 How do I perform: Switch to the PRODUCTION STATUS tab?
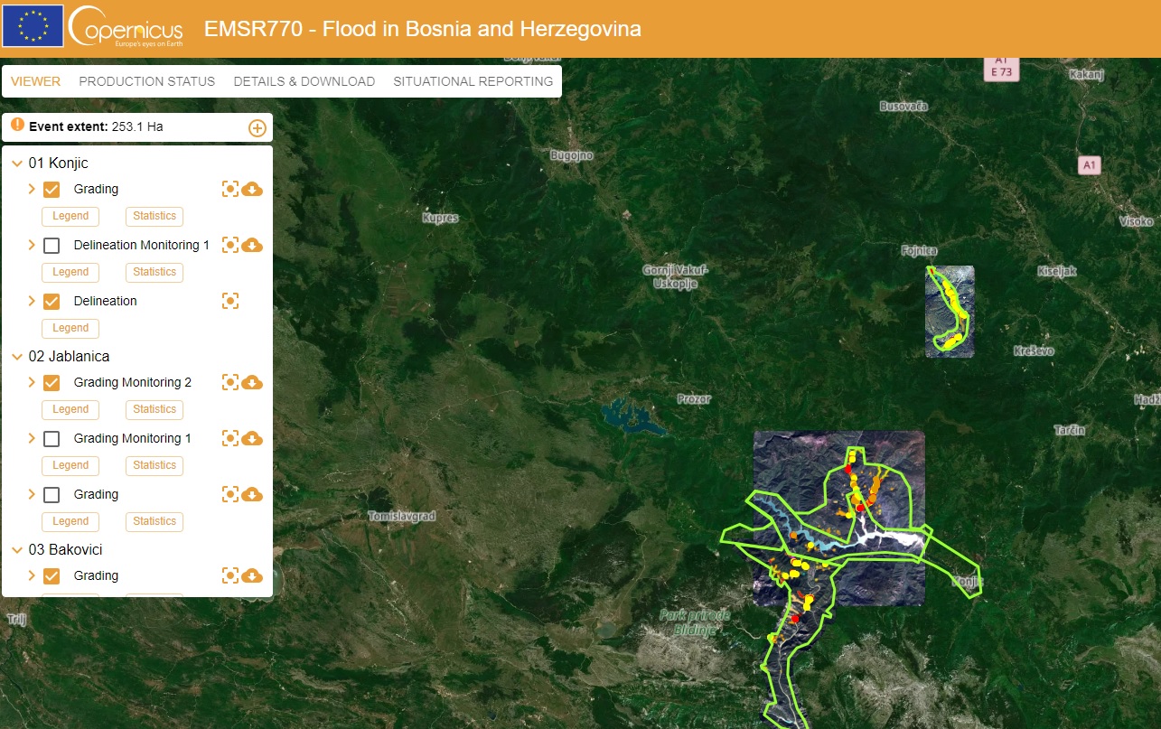146,81
